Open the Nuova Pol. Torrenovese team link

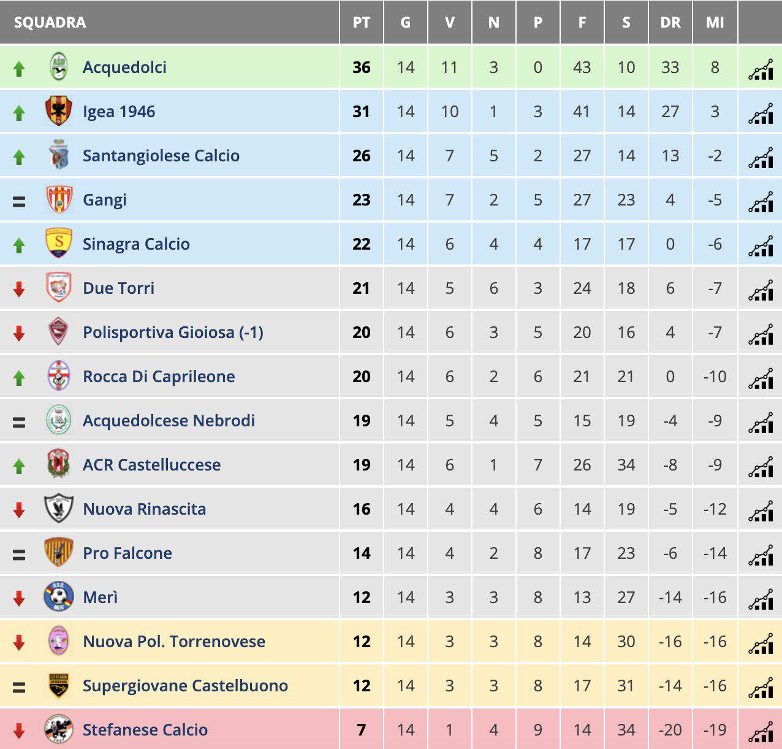[174, 641]
